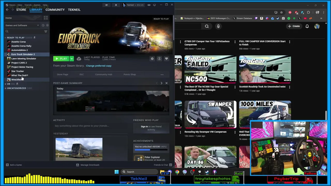Viewport: 331px width, 186px height.
Task: Open Chrome extensions puzzle icon
Action: tap(309, 12)
